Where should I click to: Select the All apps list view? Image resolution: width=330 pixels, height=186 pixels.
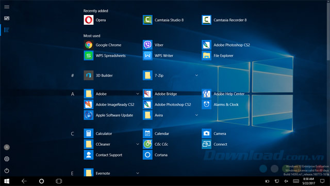tap(7, 30)
